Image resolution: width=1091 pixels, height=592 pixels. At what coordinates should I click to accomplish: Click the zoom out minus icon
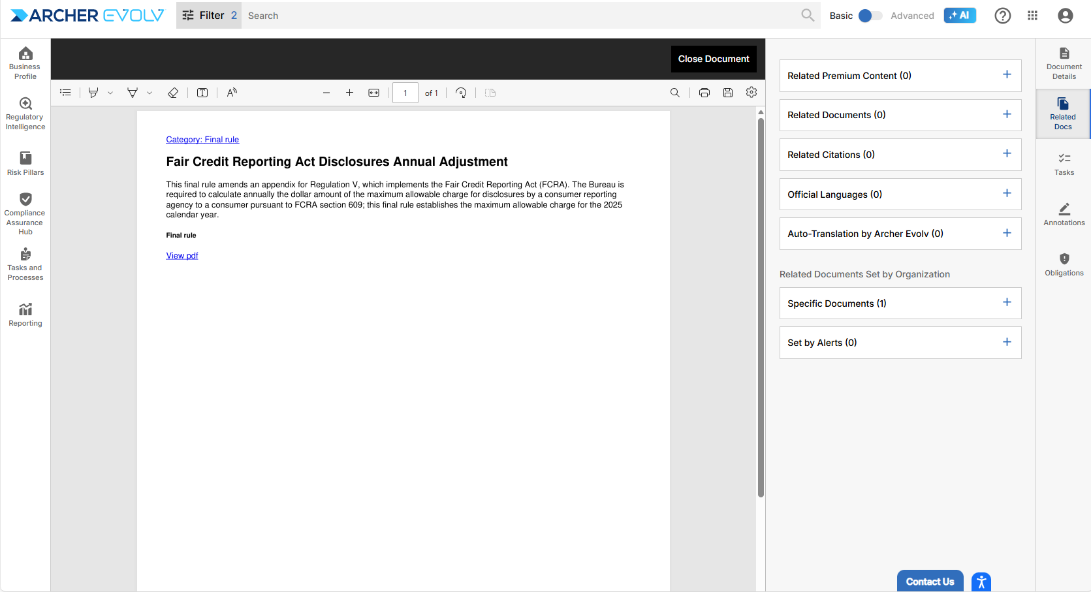pos(326,93)
